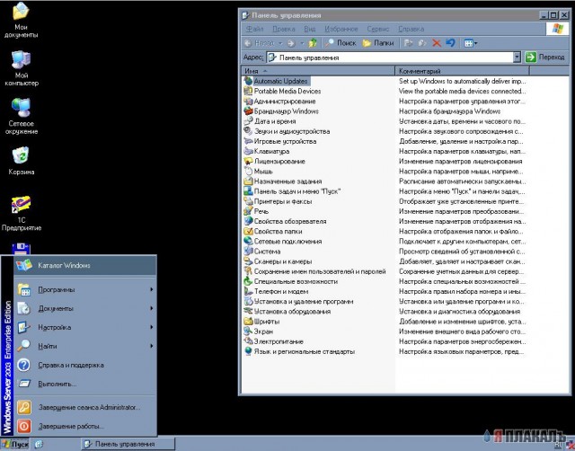Expand Найти submenu in Start menu
This screenshot has width=575, height=451.
pyautogui.click(x=85, y=346)
